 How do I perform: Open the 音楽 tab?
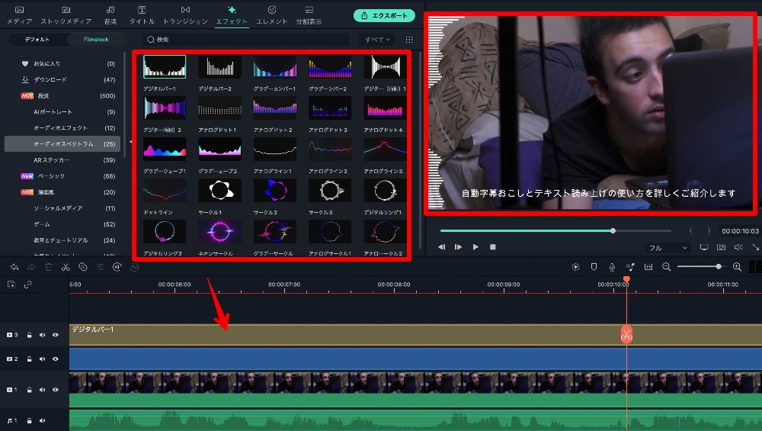pyautogui.click(x=110, y=15)
